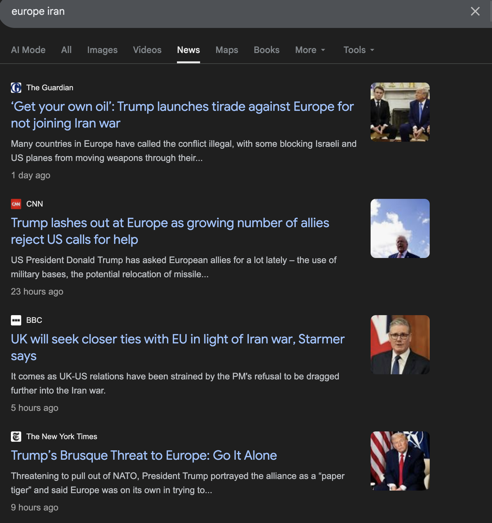
Task: Click the '23 hours ago' timestamp
Action: [37, 292]
